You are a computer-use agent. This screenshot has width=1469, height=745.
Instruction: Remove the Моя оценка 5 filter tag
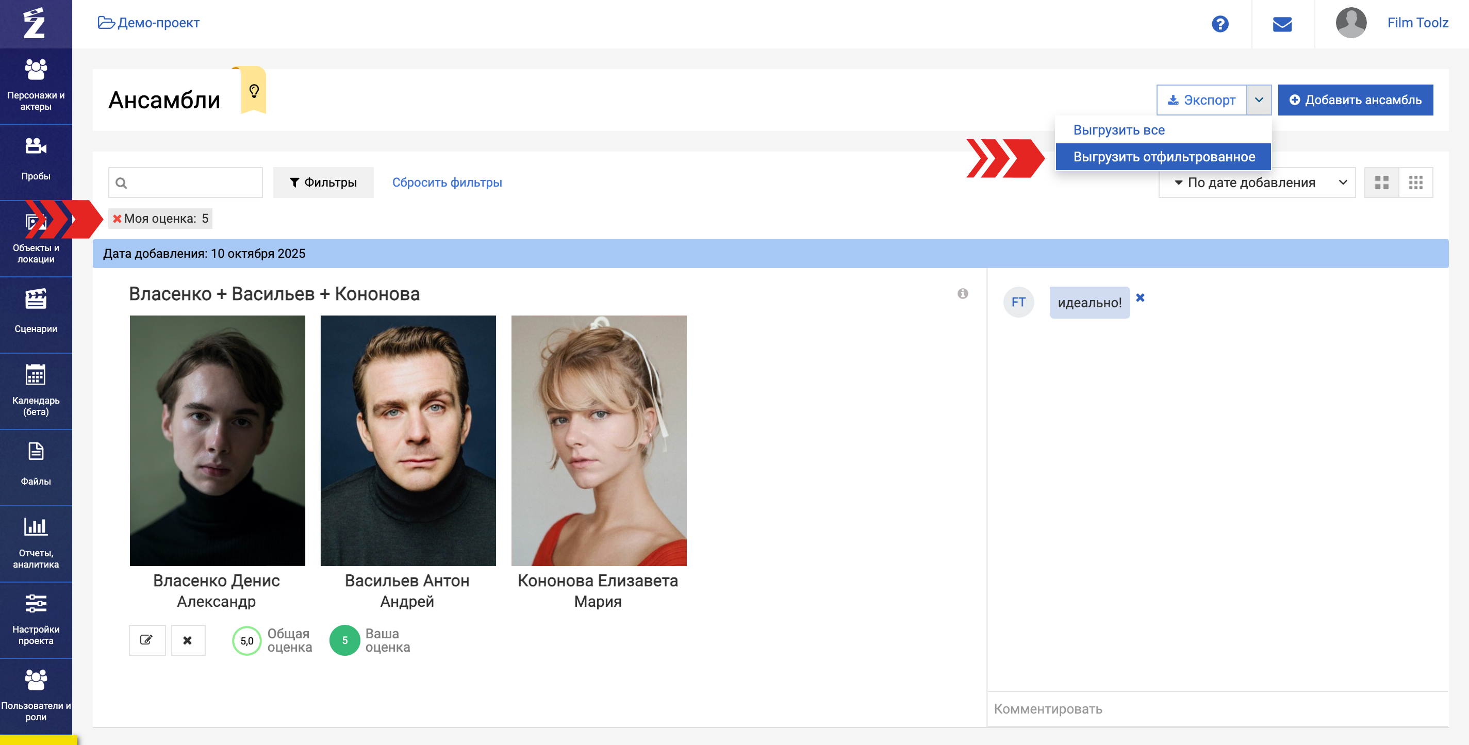117,218
